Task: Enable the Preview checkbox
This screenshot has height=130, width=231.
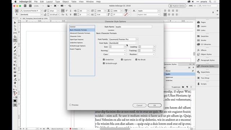Action: click(x=70, y=105)
